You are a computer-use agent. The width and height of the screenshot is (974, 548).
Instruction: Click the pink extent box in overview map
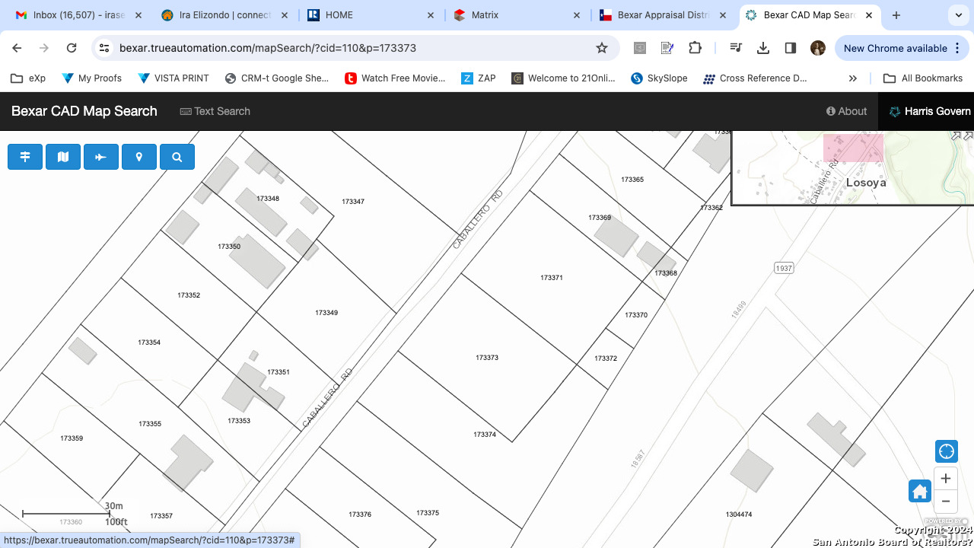coord(853,148)
